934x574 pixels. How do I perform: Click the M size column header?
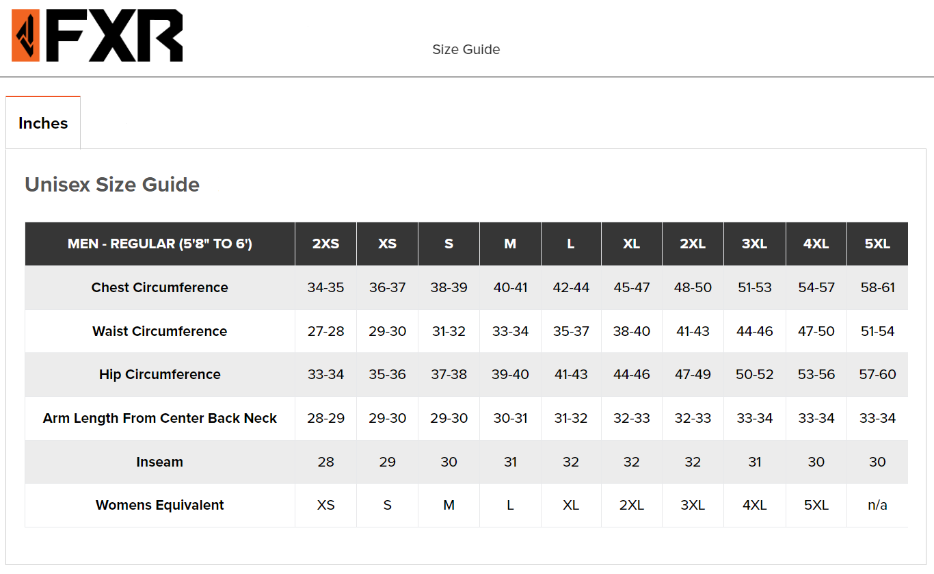(510, 244)
